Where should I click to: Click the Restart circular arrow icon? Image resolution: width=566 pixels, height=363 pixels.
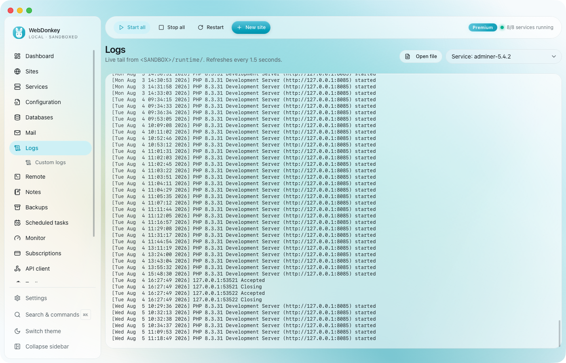(x=201, y=27)
